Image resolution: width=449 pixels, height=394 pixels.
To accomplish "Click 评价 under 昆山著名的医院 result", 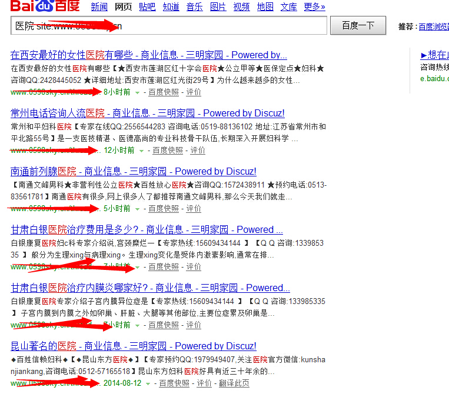I will [x=204, y=383].
